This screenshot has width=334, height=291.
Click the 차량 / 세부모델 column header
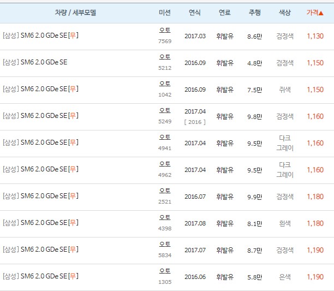[75, 13]
